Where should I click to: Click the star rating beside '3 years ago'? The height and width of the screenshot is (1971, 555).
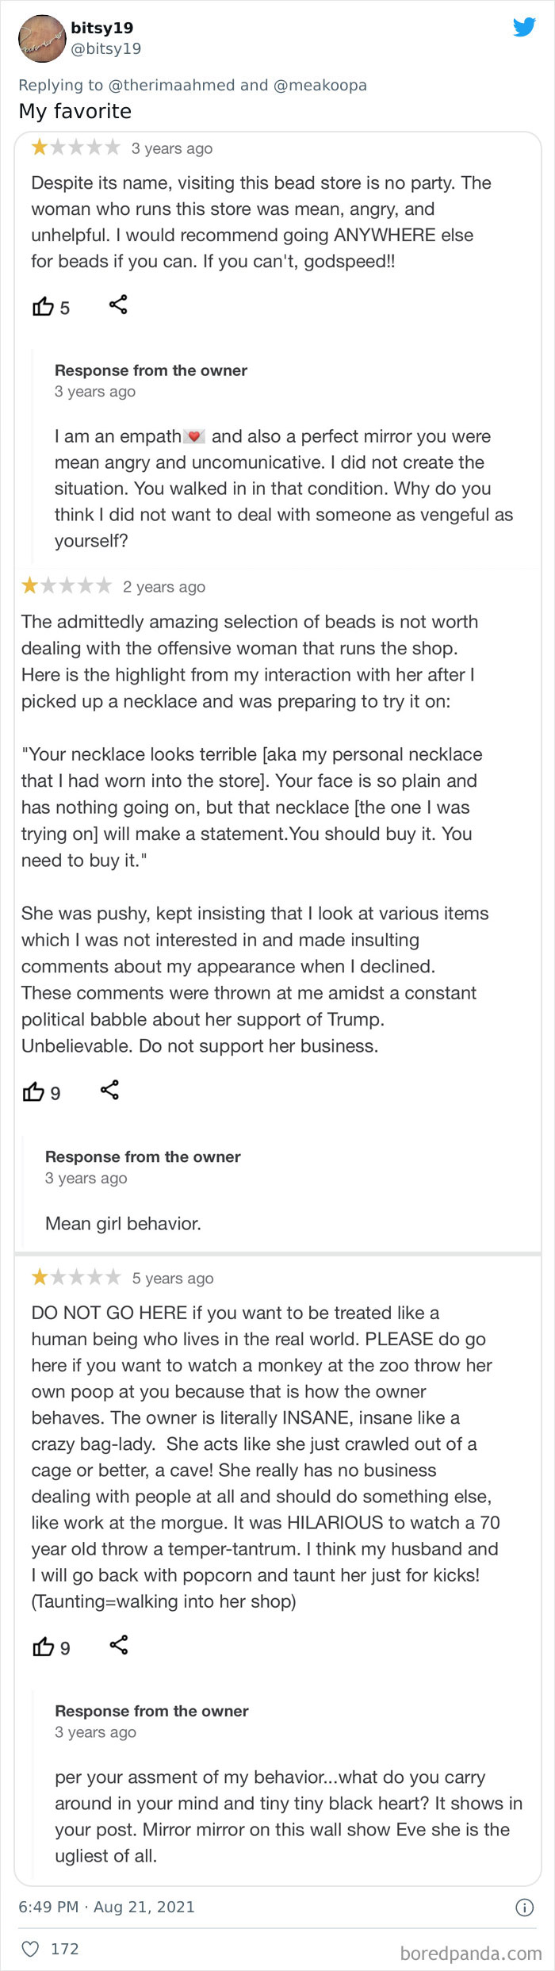pyautogui.click(x=75, y=148)
